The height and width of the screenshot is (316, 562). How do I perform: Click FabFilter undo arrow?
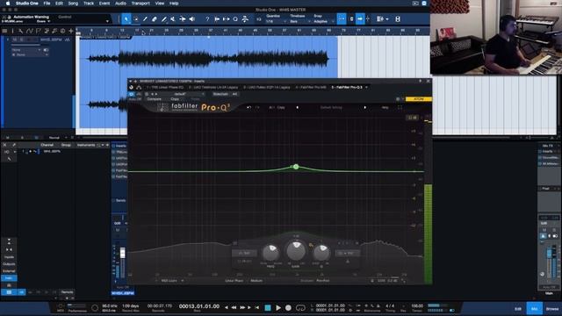pyautogui.click(x=249, y=107)
